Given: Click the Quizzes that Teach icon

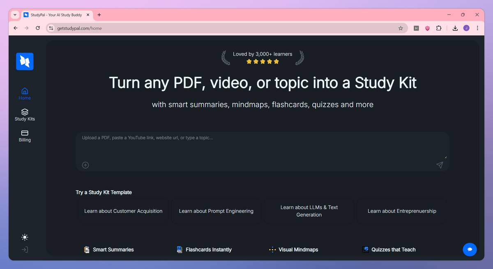Looking at the screenshot, I should click(x=366, y=250).
